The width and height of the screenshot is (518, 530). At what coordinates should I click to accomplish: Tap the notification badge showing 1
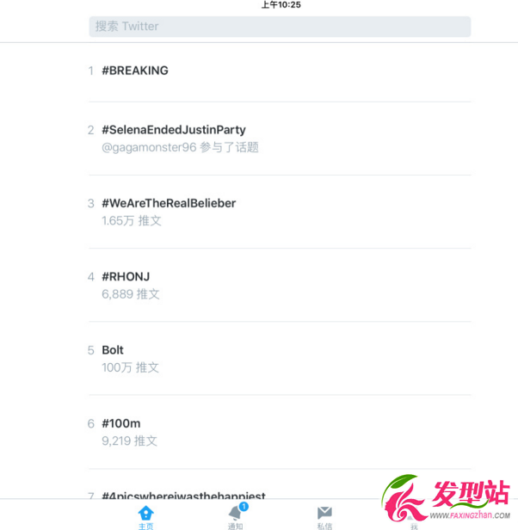(x=244, y=506)
